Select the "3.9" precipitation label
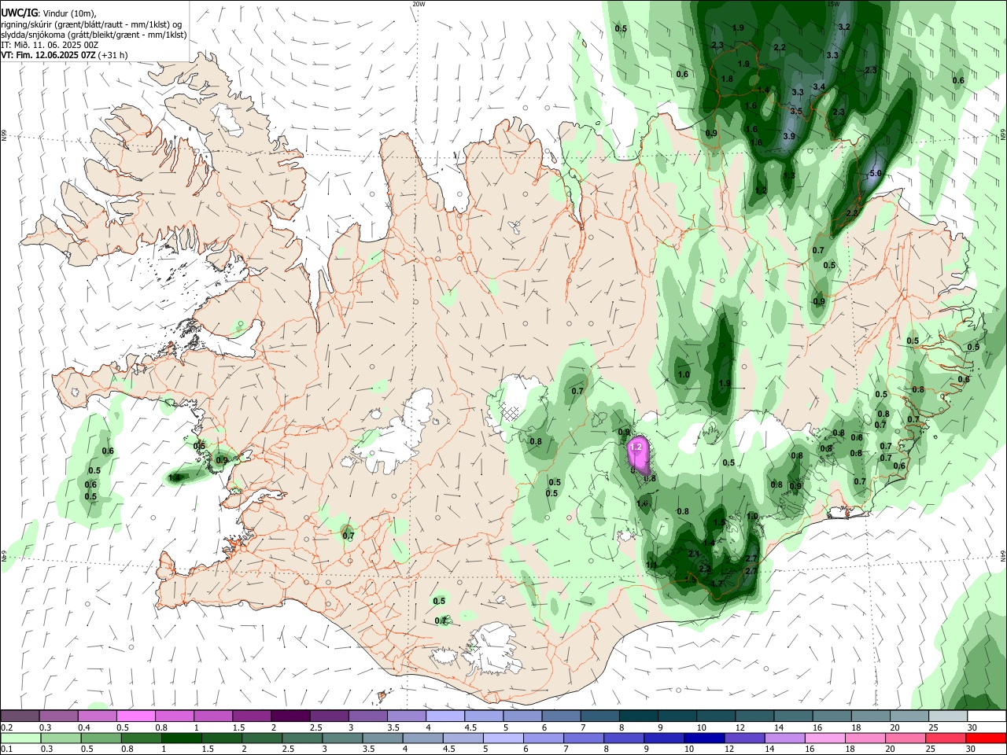1007x755 pixels. click(789, 136)
